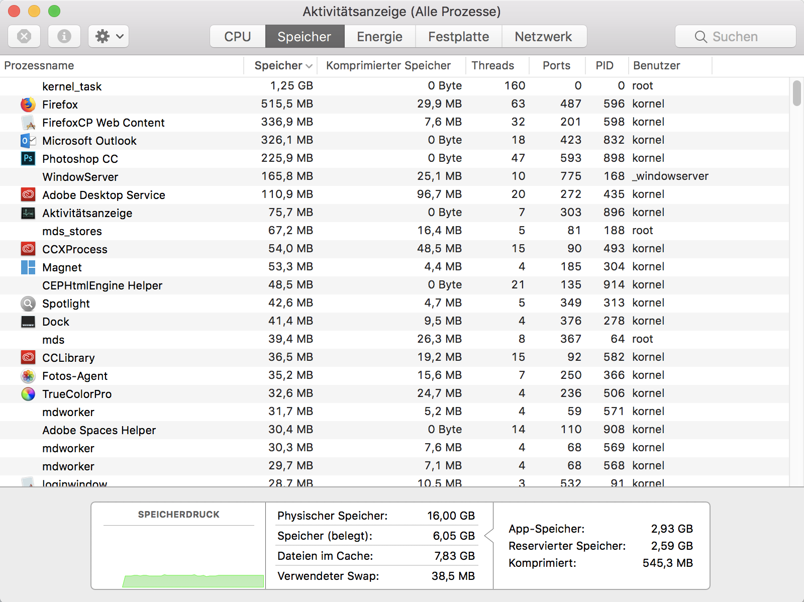804x602 pixels.
Task: Click the 1,25 GB kernel_task memory value
Action: 291,85
